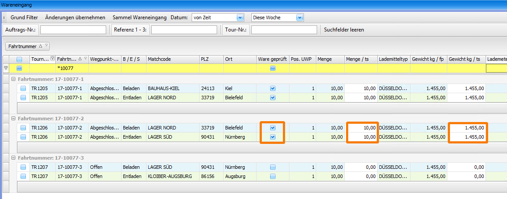Click the toolbar grip handle left of Grund Filter
507x199 pixels.
[x=4, y=18]
